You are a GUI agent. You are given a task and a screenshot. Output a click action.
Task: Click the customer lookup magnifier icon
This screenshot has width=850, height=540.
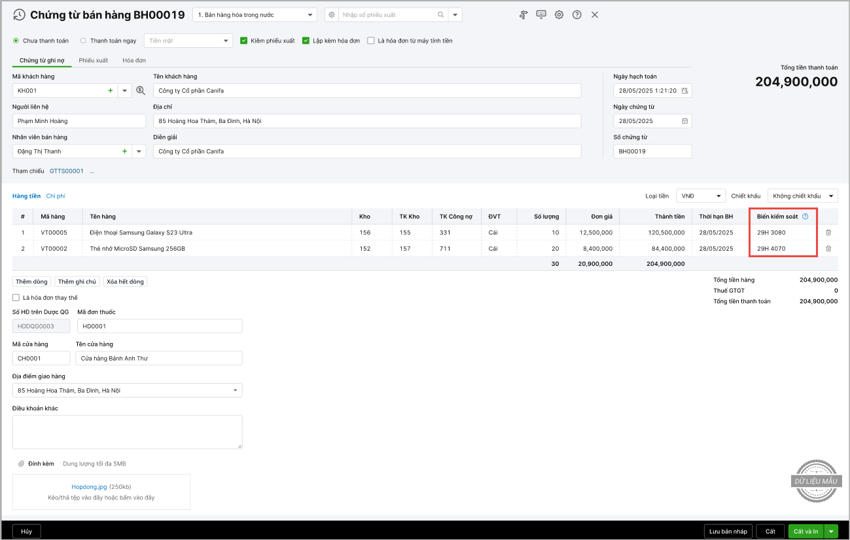click(140, 91)
